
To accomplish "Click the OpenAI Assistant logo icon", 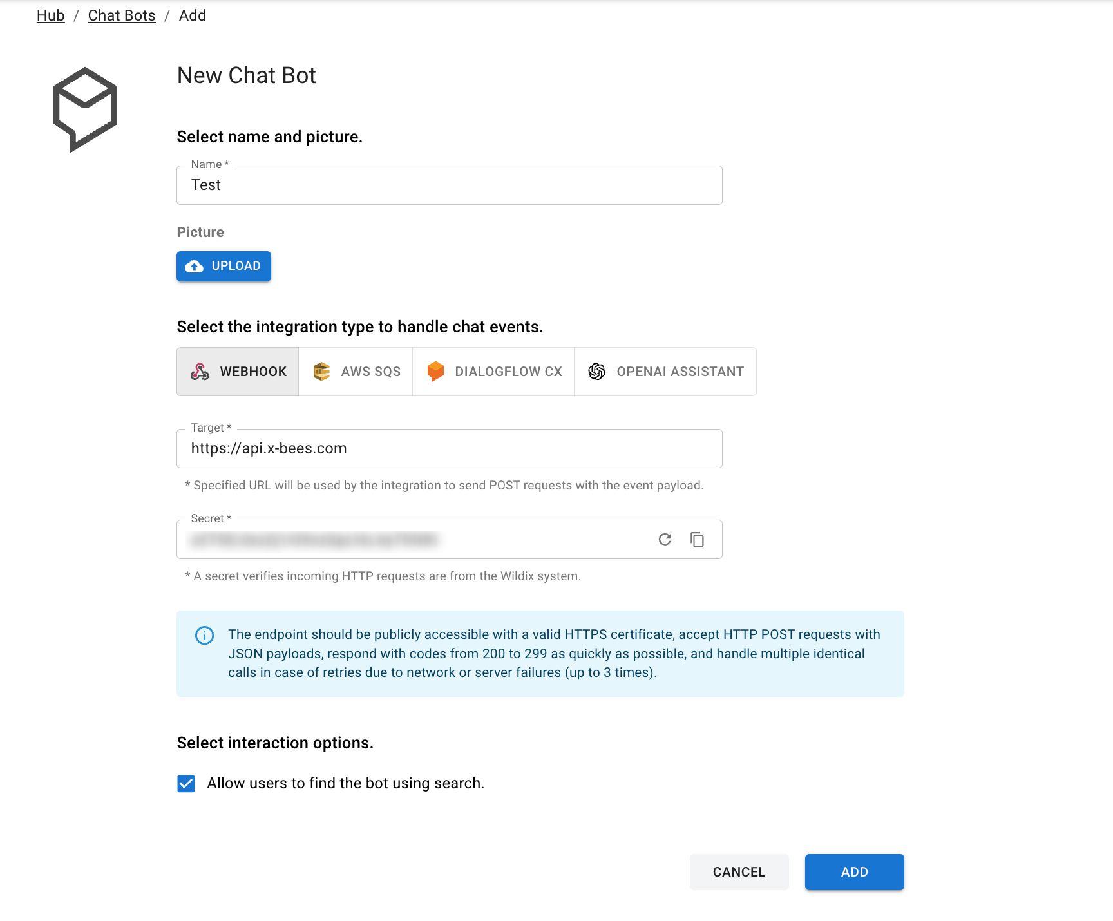I will pyautogui.click(x=598, y=371).
